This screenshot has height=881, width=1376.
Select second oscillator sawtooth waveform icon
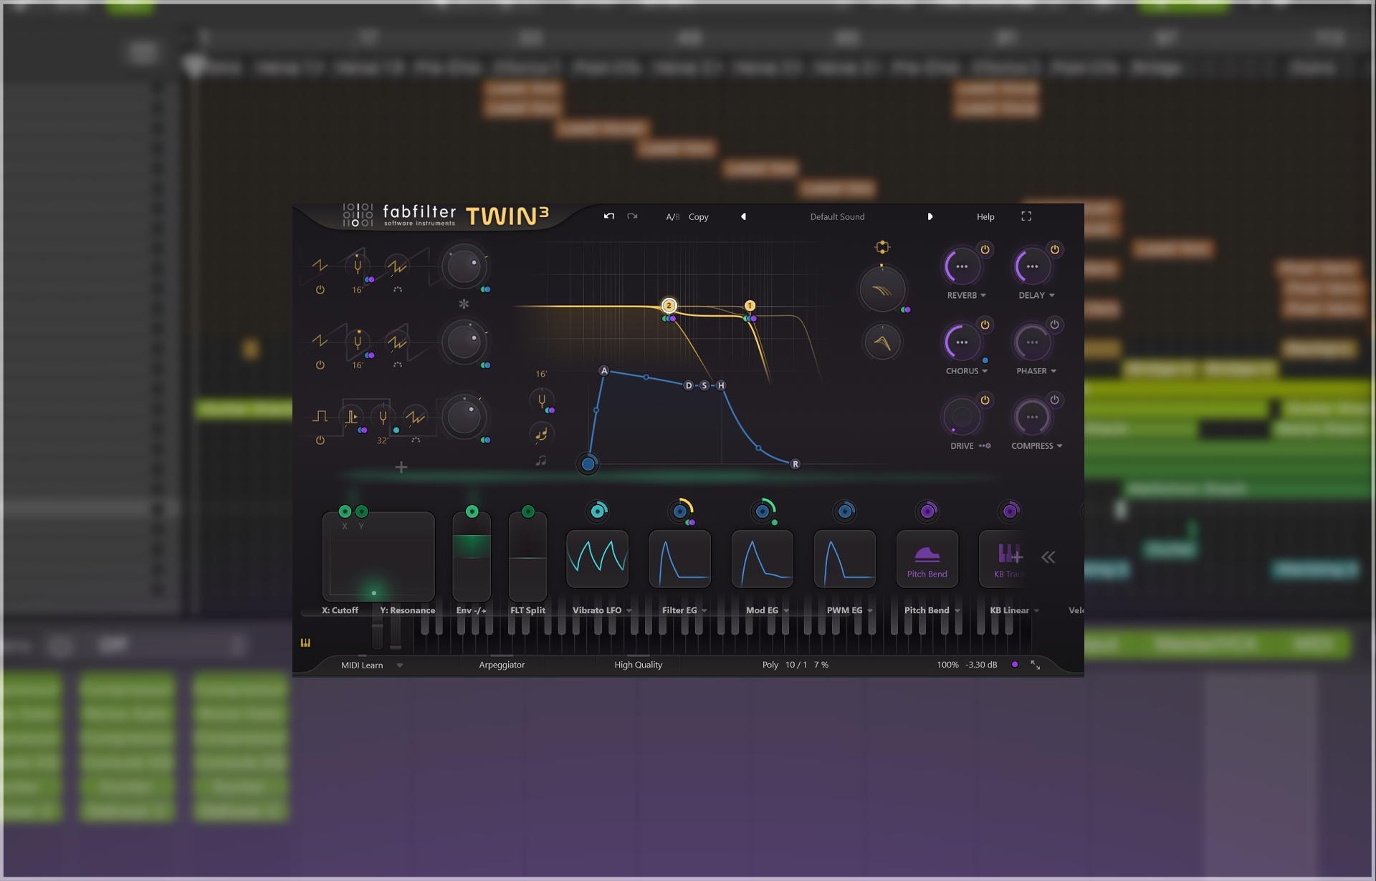tap(320, 341)
